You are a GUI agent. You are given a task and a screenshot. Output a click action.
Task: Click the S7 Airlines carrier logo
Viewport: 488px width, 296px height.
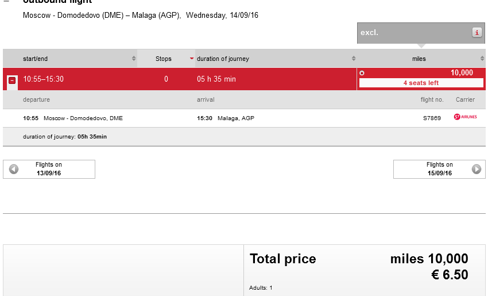coord(465,117)
